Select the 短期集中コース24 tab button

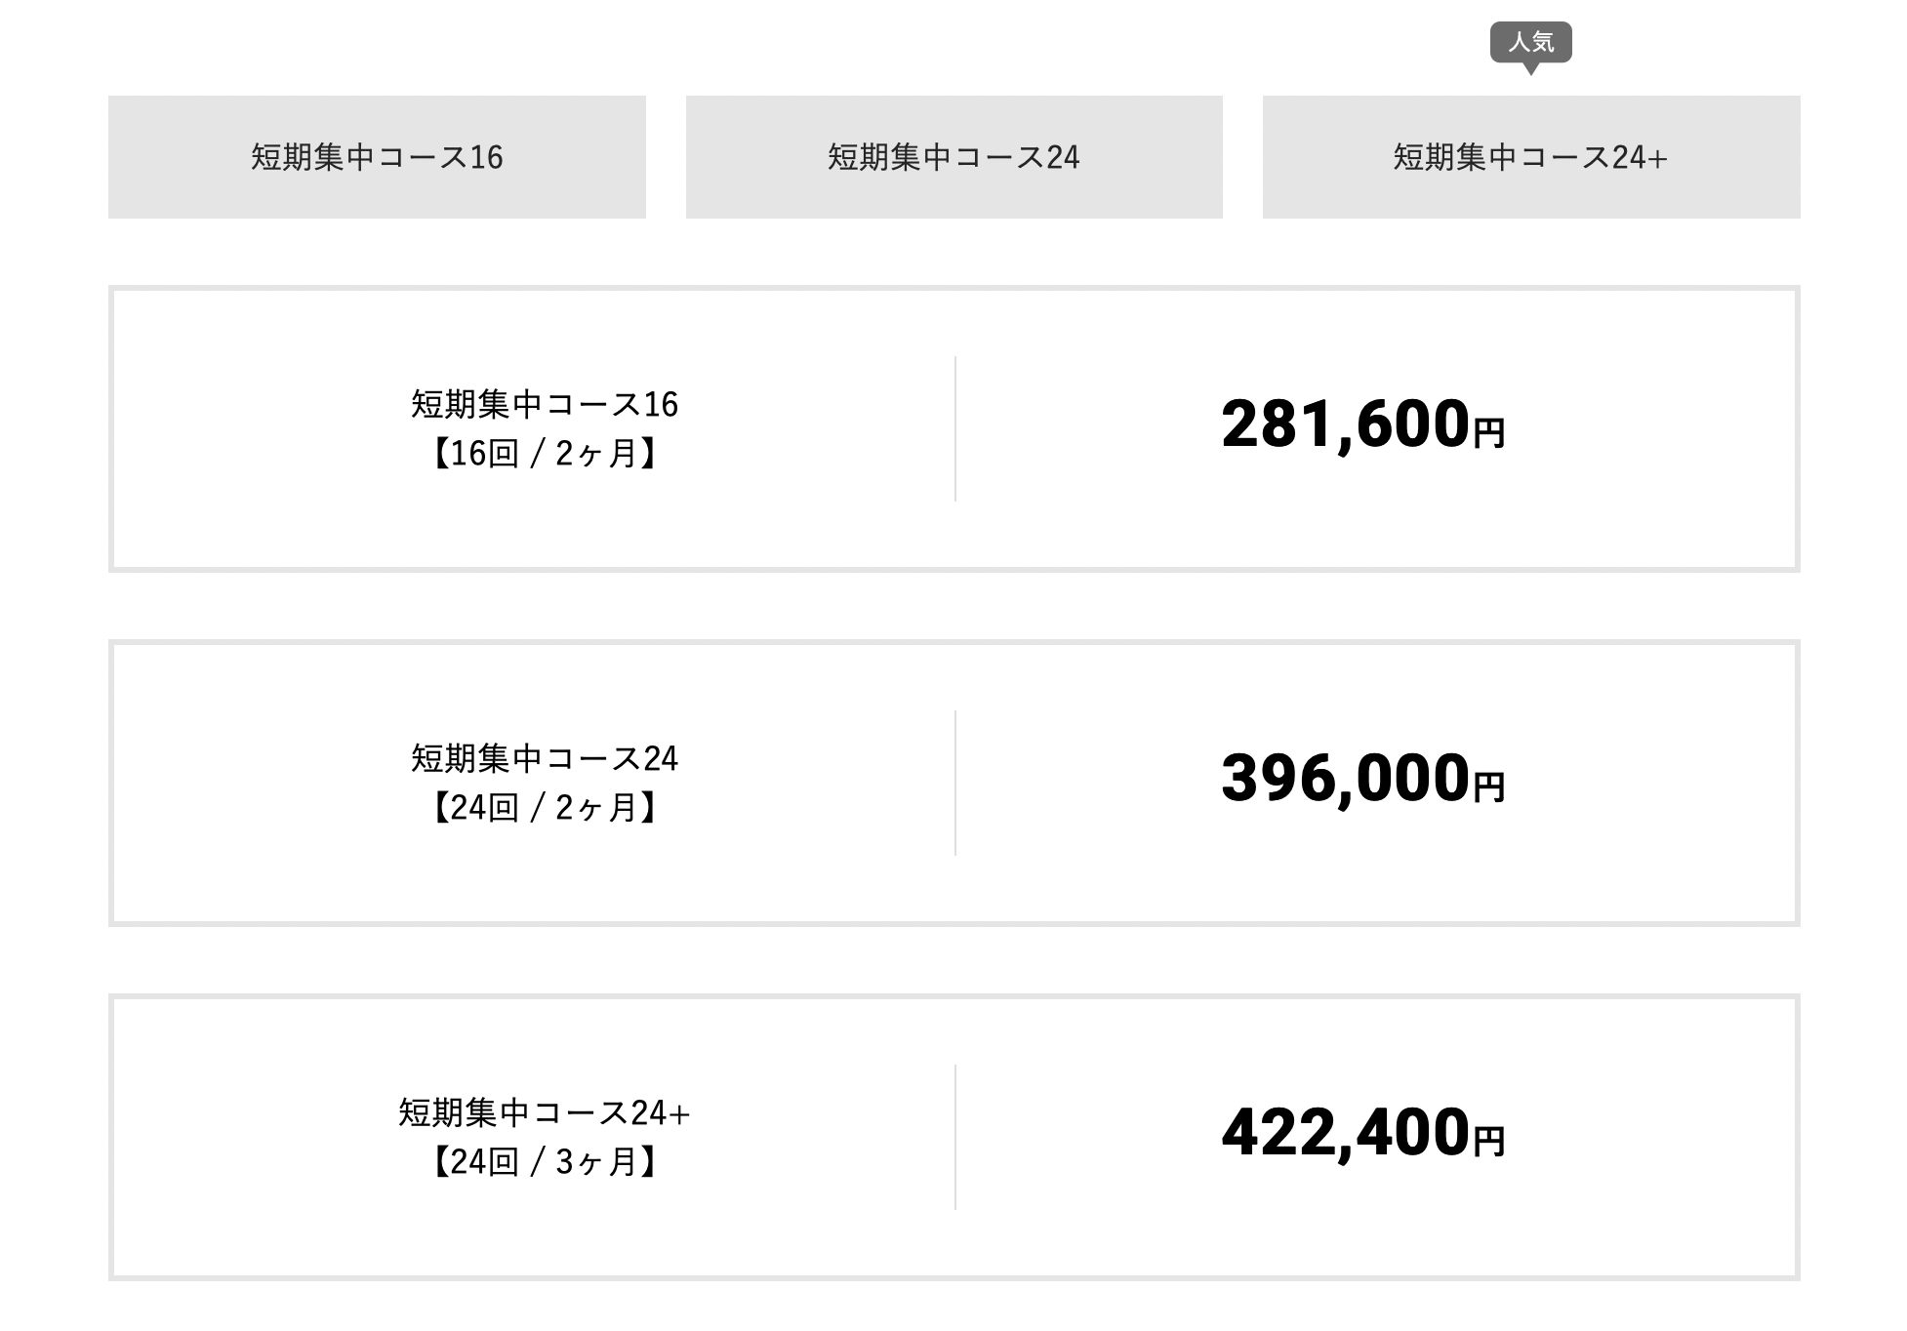953,157
